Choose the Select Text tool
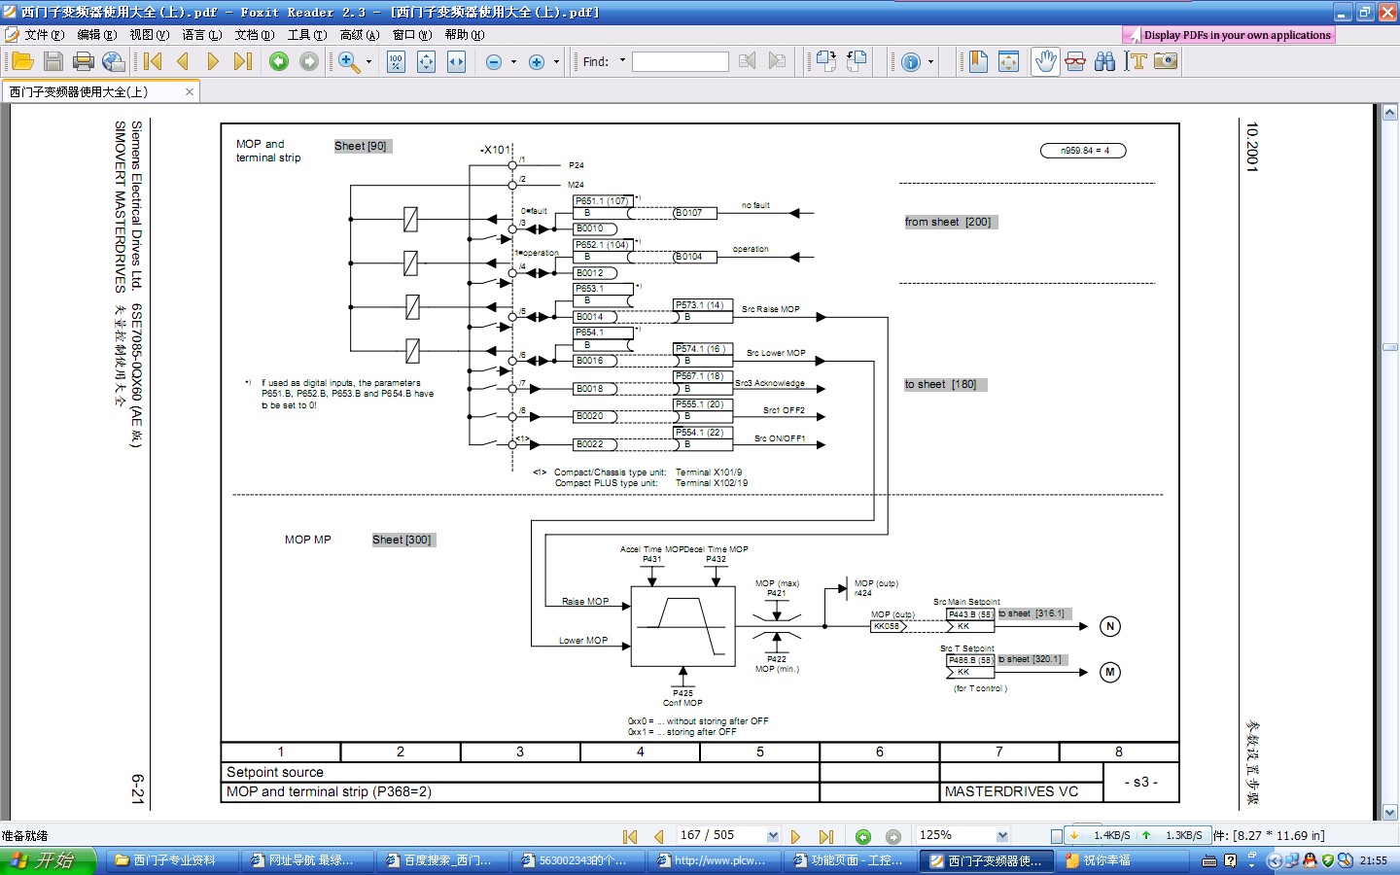 pos(1135,61)
